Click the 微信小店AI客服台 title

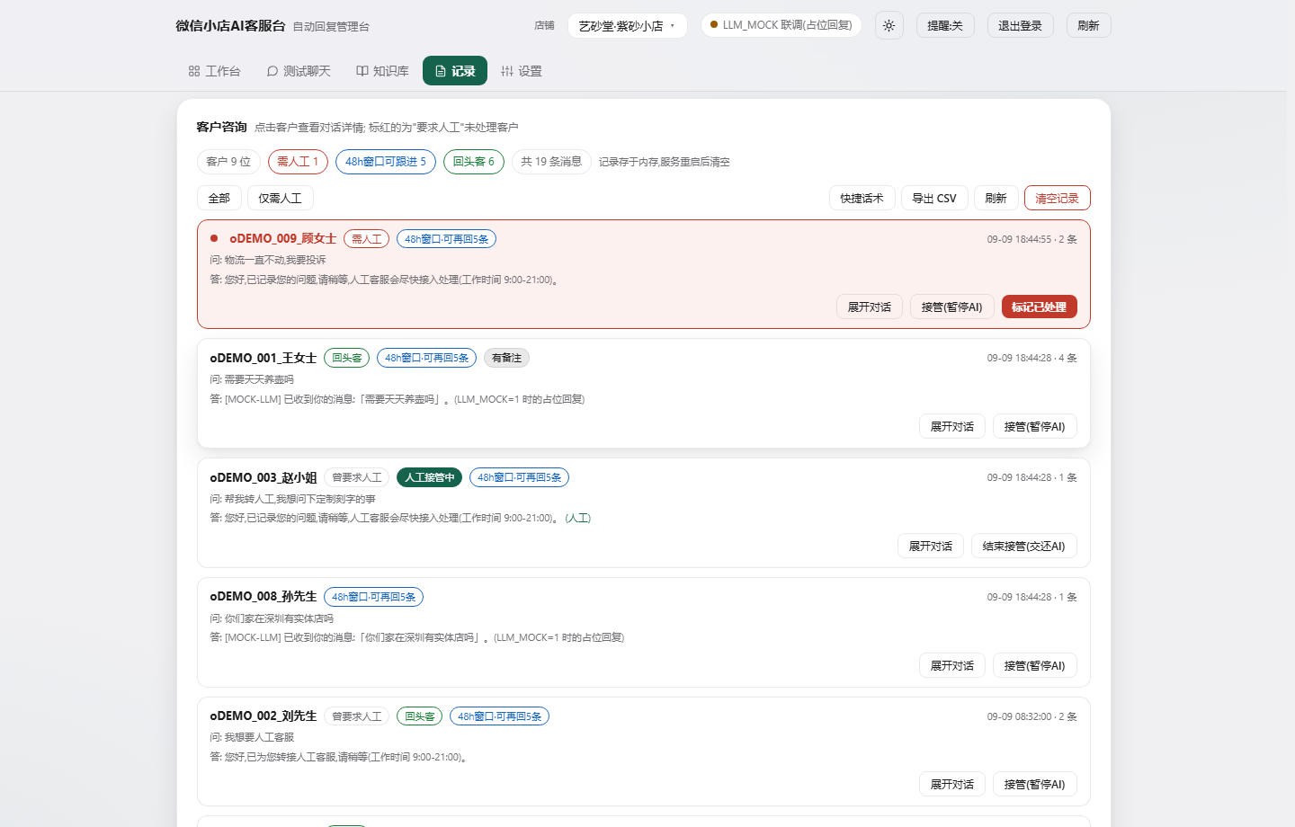230,25
